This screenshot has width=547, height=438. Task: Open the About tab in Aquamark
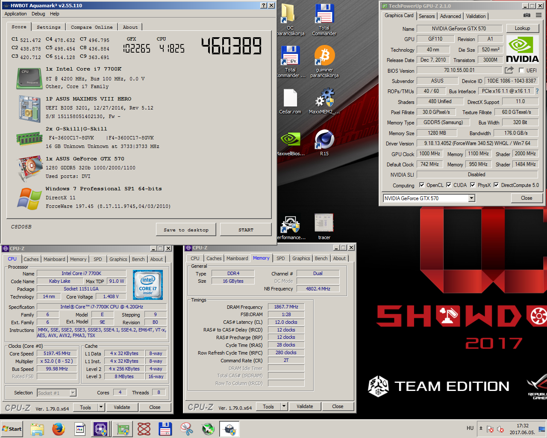click(130, 27)
